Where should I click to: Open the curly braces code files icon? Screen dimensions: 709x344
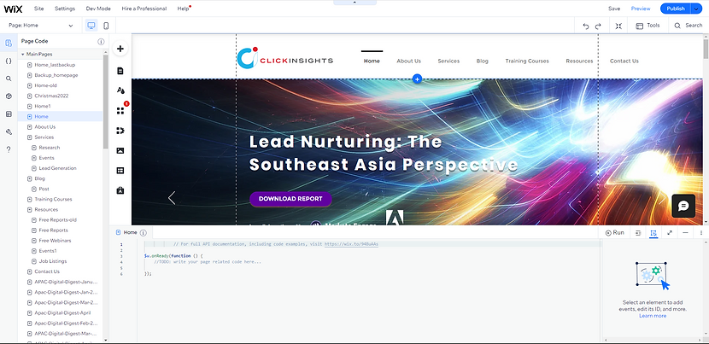(9, 61)
